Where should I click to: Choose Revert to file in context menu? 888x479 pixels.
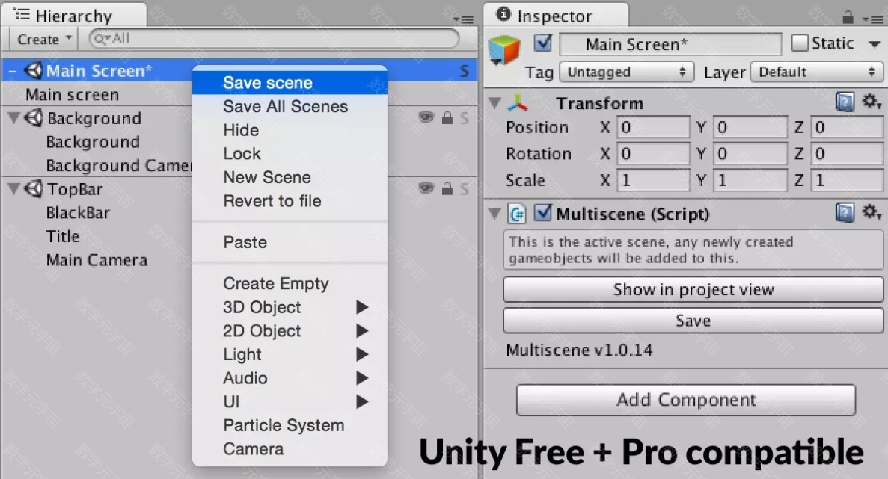click(x=290, y=201)
